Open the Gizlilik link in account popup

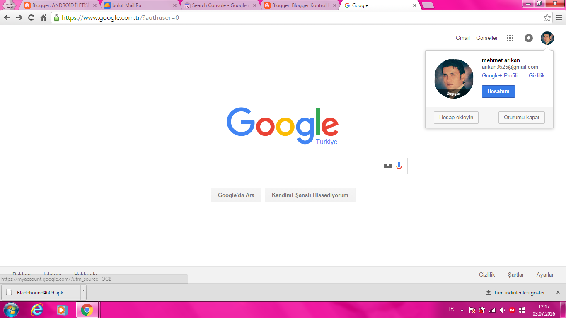(537, 76)
